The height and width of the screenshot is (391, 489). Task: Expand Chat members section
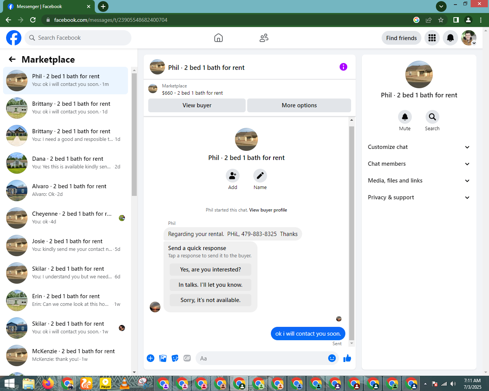click(419, 164)
